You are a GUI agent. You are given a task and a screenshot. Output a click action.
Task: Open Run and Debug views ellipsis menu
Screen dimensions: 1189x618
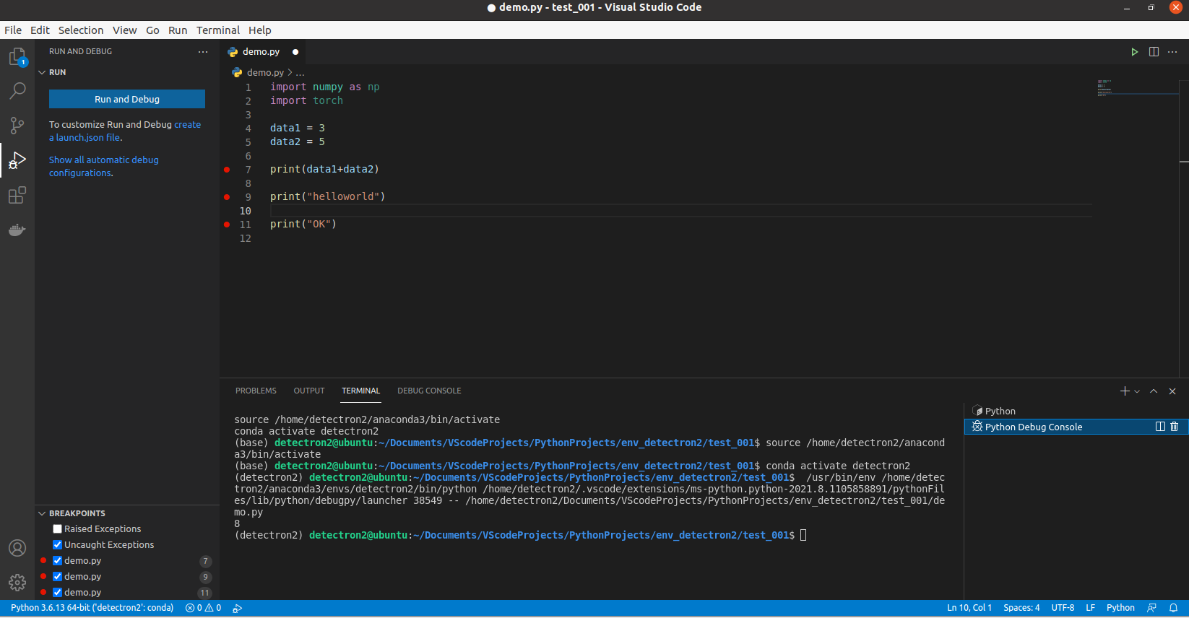point(203,52)
